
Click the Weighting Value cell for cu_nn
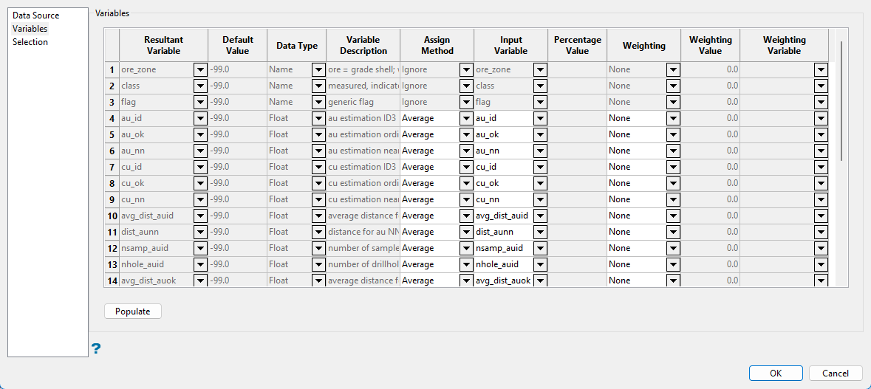tap(710, 199)
